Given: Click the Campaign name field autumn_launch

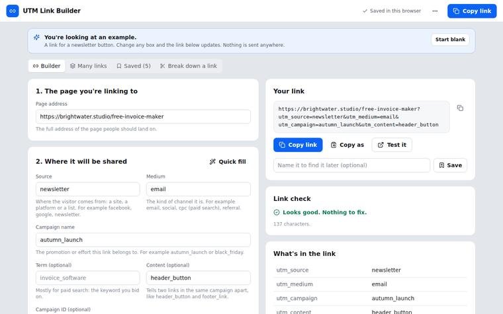Looking at the screenshot, I should point(143,240).
